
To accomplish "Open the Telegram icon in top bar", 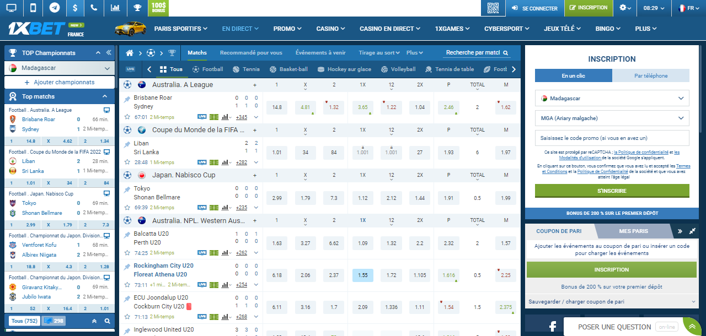I will (x=54, y=8).
